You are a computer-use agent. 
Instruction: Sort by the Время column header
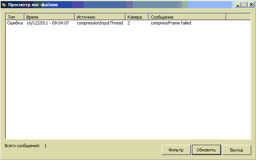tap(49, 17)
